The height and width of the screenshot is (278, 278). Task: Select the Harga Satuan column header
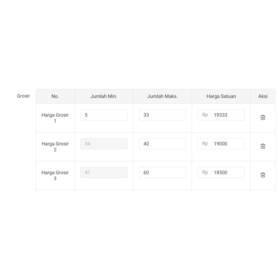(221, 96)
